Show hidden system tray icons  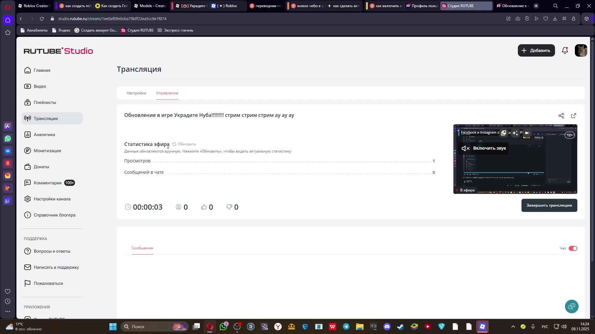coord(513,327)
